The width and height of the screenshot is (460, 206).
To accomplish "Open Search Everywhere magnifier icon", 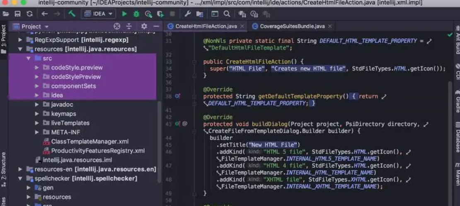I will tap(227, 14).
